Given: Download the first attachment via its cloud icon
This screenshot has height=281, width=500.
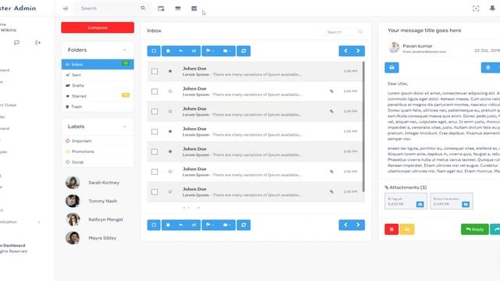Looking at the screenshot, I should pos(420,205).
